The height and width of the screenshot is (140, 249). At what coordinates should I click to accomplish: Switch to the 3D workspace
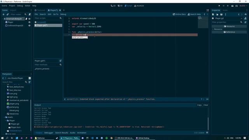[120, 6]
